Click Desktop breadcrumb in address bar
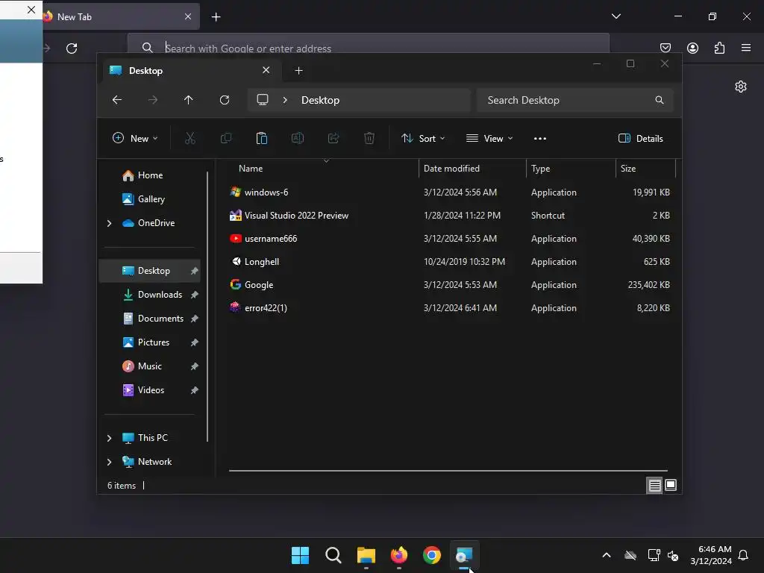Screen dimensions: 764x573 coord(320,100)
